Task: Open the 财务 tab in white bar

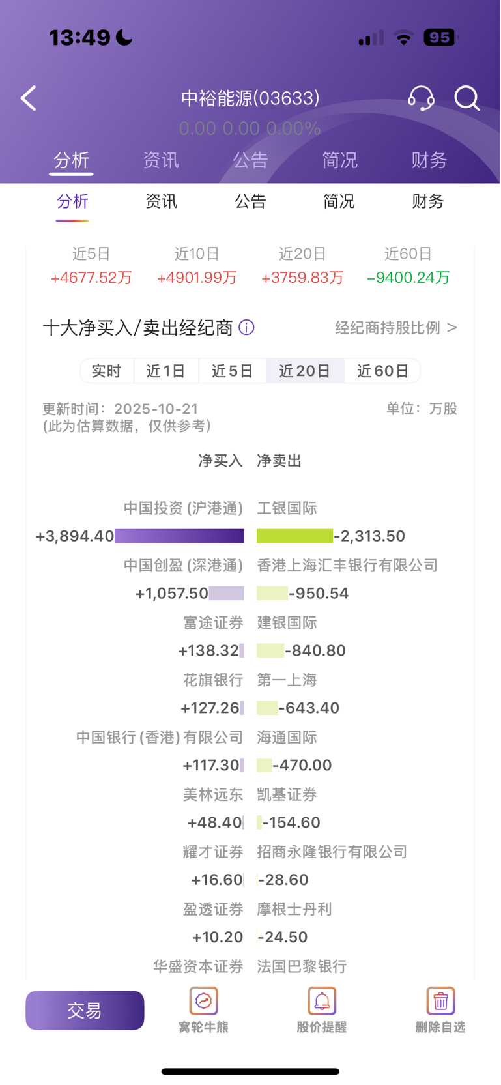Action: [427, 201]
